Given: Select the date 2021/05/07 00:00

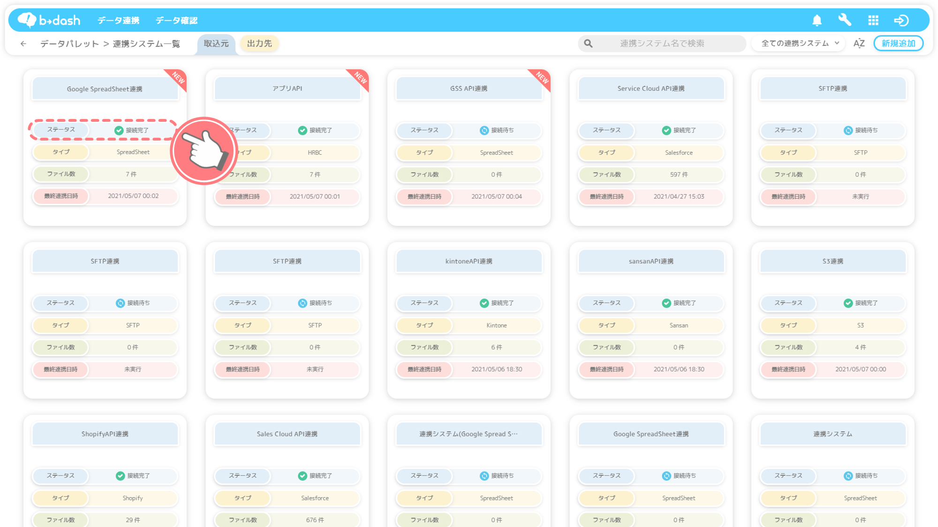Looking at the screenshot, I should pyautogui.click(x=861, y=370).
